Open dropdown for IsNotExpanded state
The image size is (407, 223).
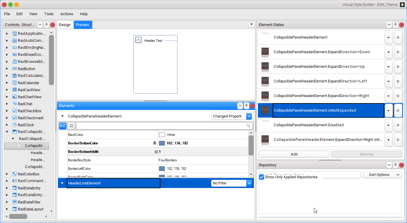pos(389,110)
